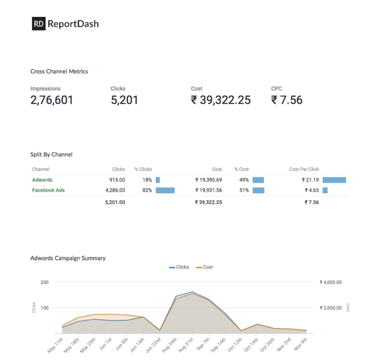The image size is (381, 360).
Task: Click the Adwords 49% cost bar
Action: 258,180
